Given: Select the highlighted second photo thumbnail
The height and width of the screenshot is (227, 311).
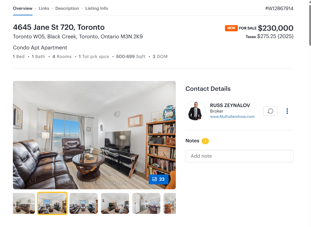Looking at the screenshot, I should coord(52,203).
